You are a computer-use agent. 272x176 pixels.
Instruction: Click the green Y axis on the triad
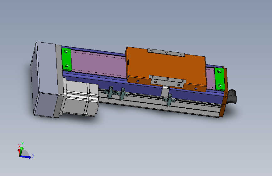21,152
